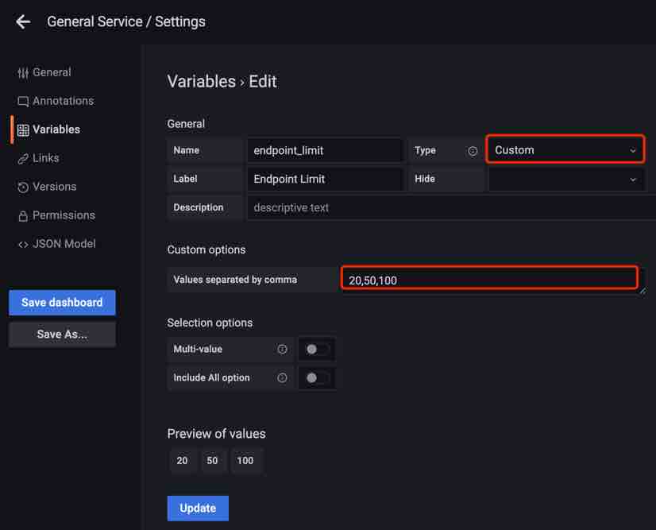Expand the Hide dropdown
The width and height of the screenshot is (656, 530).
coord(565,179)
